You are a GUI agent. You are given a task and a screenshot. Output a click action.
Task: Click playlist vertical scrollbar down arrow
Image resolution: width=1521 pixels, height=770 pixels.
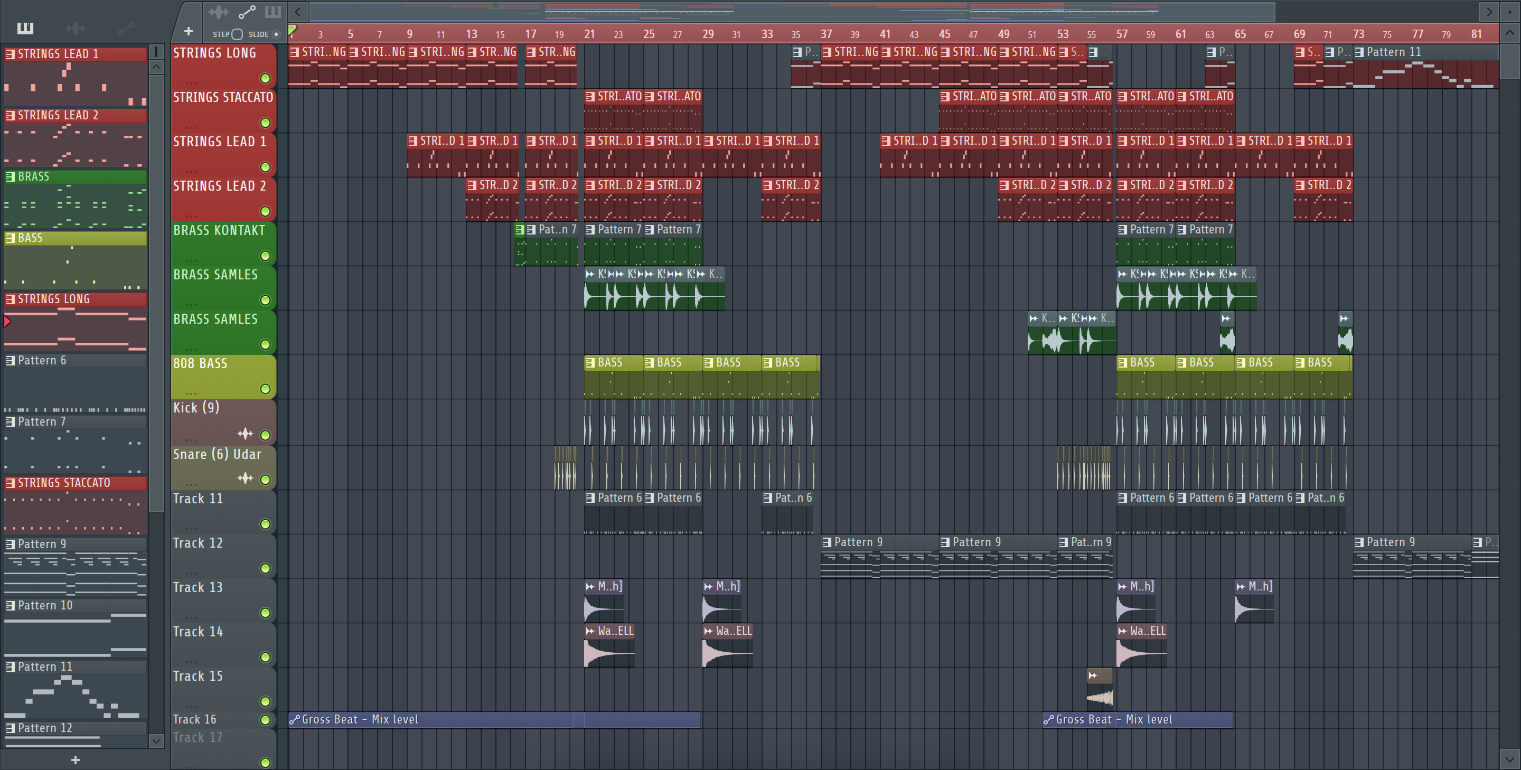[x=1510, y=759]
